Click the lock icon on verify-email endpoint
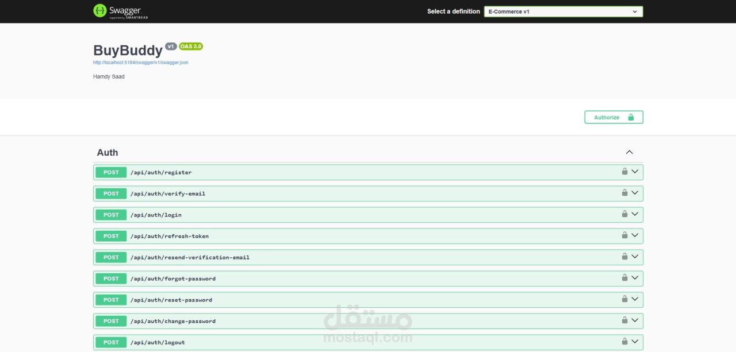This screenshot has height=352, width=736. pos(624,192)
